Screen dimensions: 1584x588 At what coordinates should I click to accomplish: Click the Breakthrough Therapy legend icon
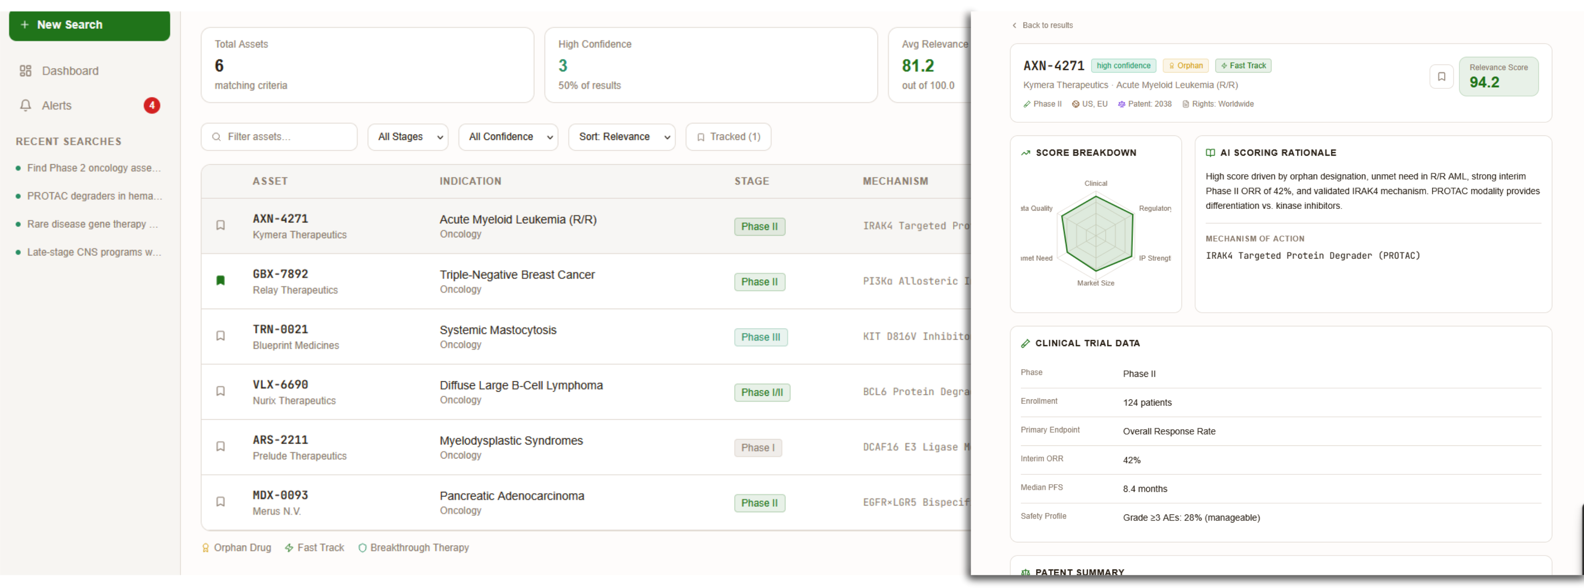[362, 548]
